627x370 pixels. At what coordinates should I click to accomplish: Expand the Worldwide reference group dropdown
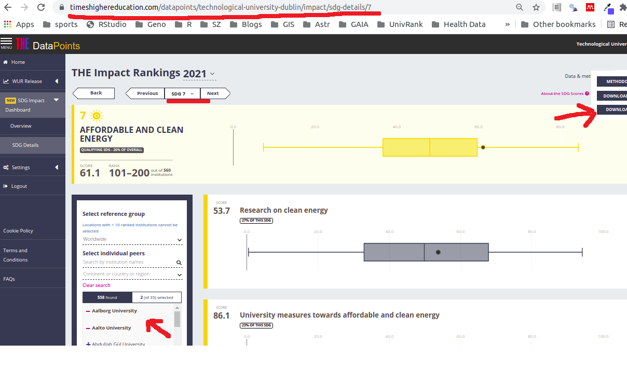[x=132, y=240]
